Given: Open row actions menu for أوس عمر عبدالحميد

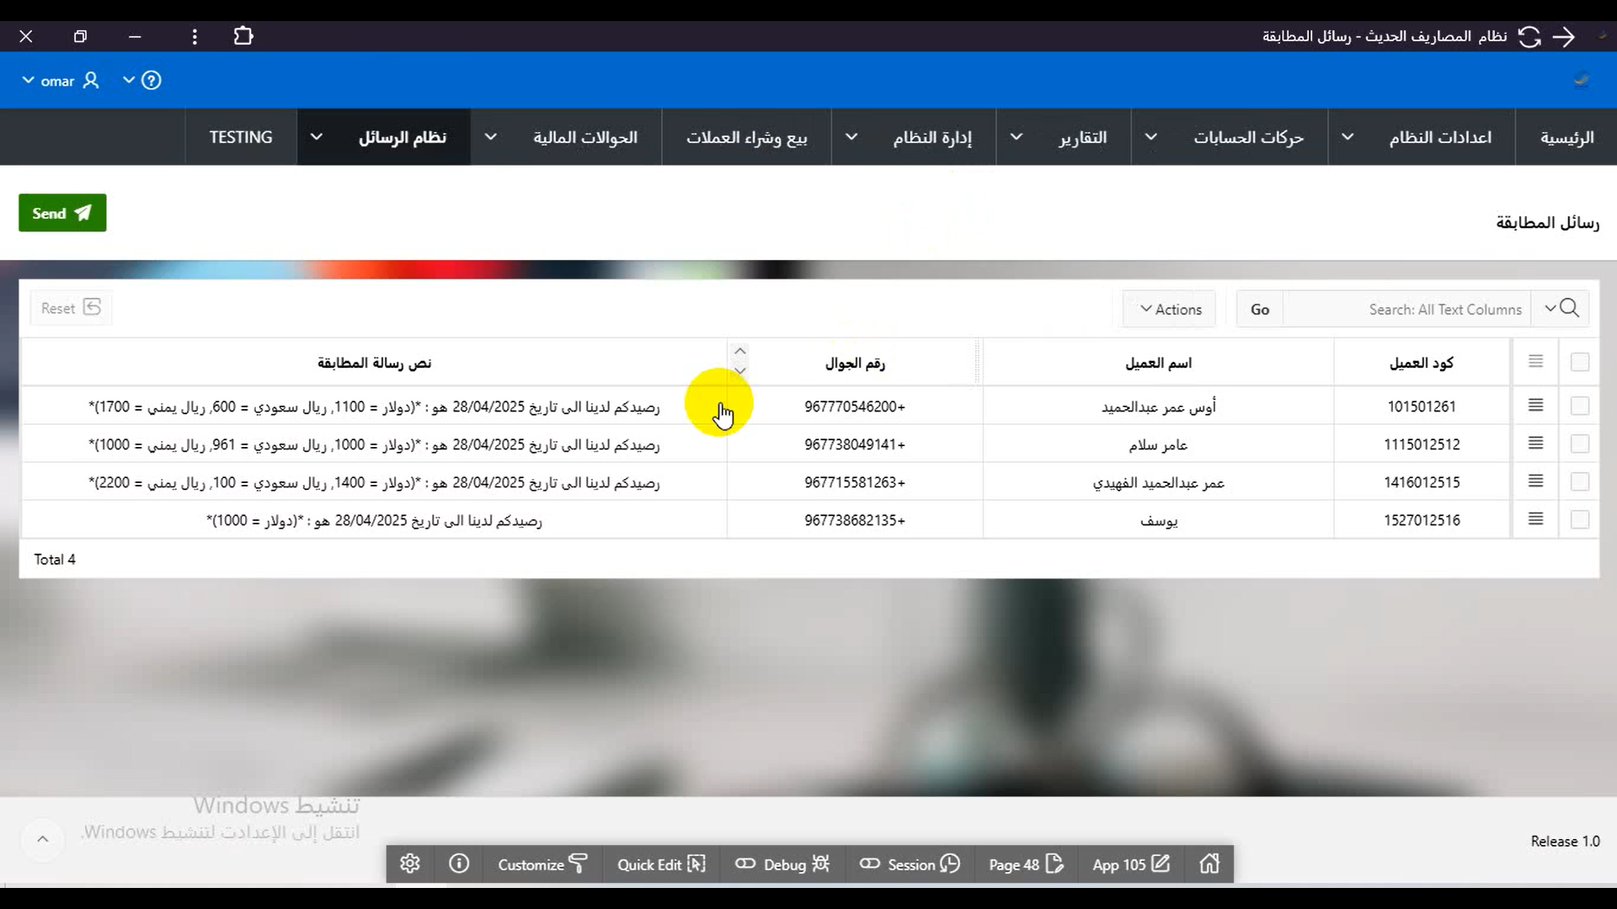Looking at the screenshot, I should point(1535,405).
